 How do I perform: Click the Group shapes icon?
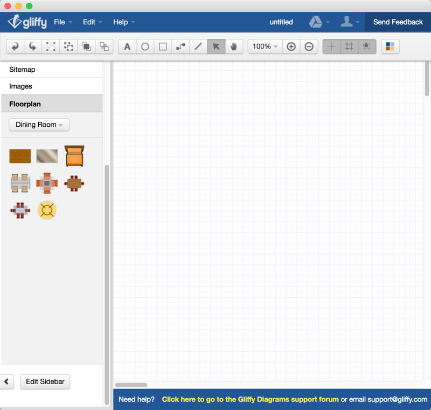(51, 46)
